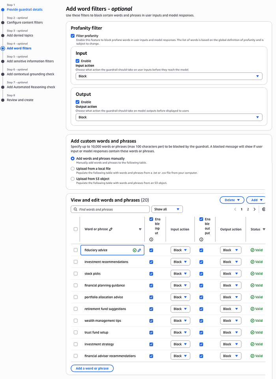Open the Input action Block dropdown
The height and width of the screenshot is (379, 276).
click(x=169, y=76)
